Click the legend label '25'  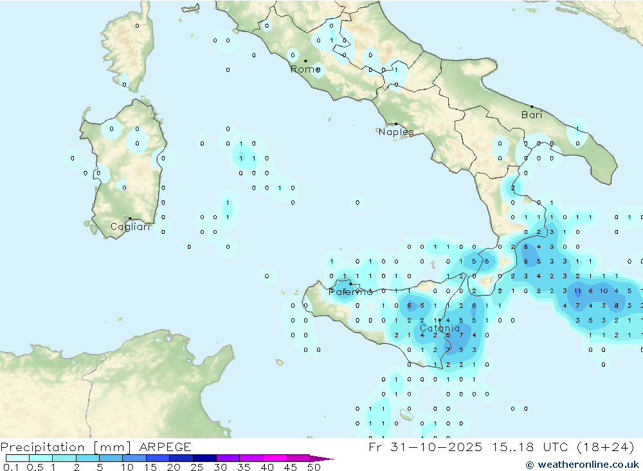pos(197,467)
